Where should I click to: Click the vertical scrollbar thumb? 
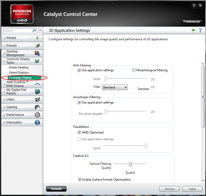click(203, 97)
